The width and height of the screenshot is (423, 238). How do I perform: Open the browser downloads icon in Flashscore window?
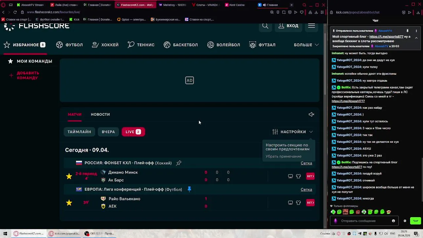[316, 12]
